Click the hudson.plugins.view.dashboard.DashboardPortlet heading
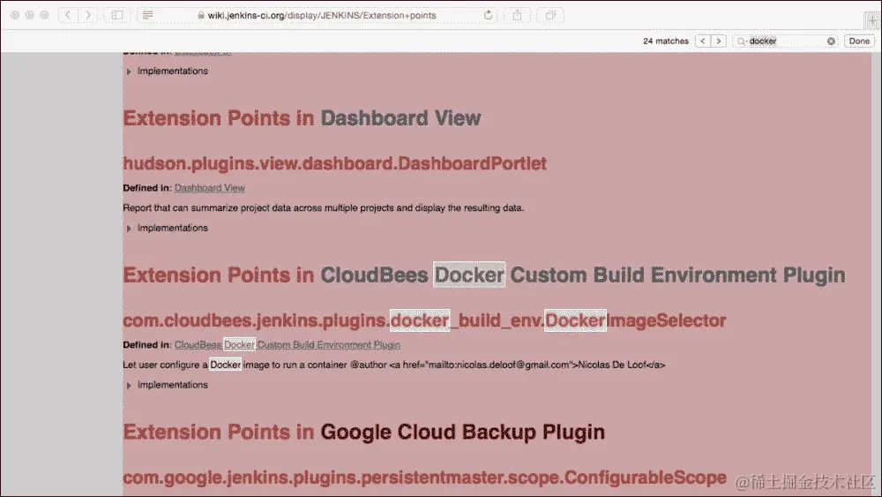 (x=334, y=163)
